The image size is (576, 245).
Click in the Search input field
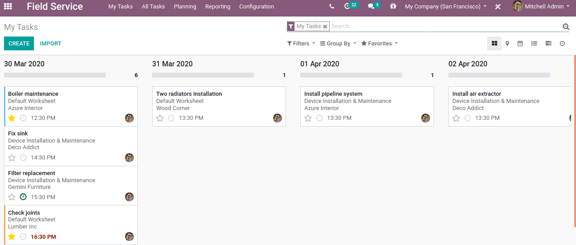tap(445, 26)
